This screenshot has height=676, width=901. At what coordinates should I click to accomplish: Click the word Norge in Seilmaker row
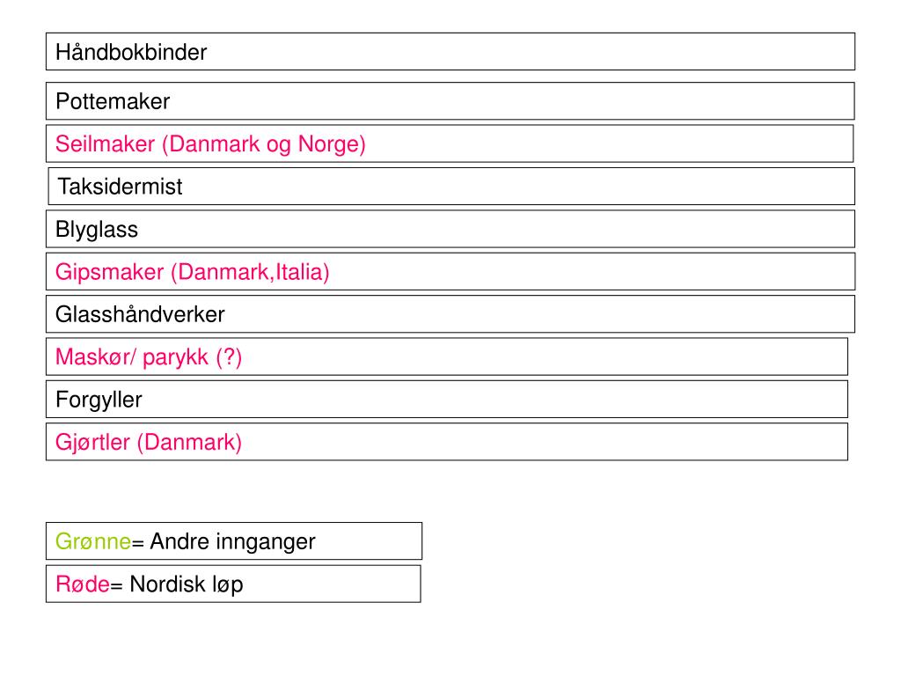coord(329,144)
